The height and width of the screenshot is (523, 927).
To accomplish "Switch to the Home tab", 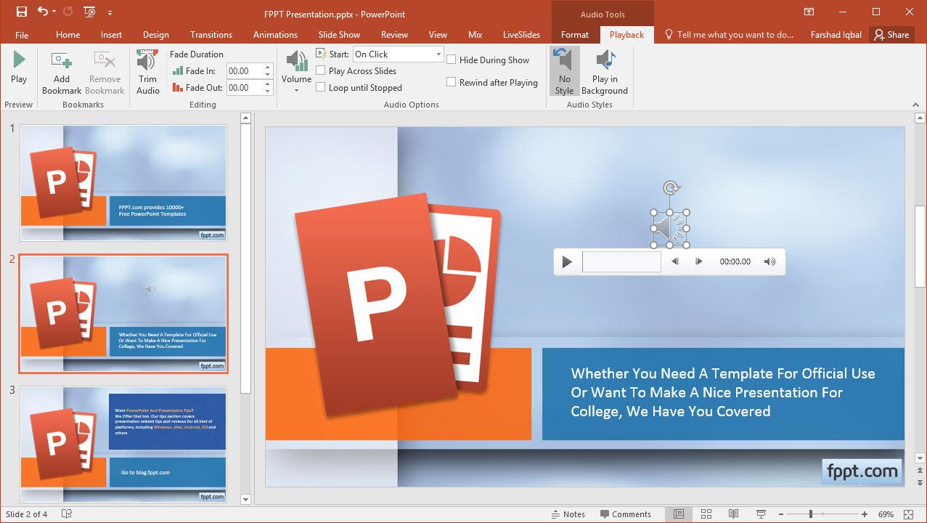I will tap(68, 35).
